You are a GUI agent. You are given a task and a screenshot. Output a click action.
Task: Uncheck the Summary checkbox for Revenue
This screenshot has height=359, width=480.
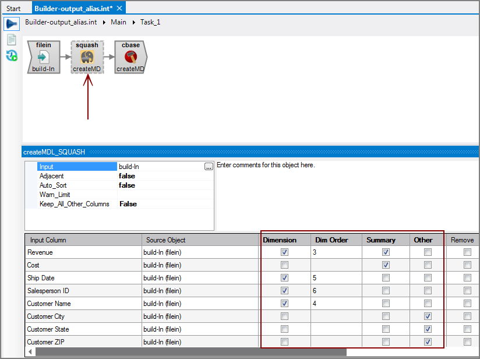[386, 252]
